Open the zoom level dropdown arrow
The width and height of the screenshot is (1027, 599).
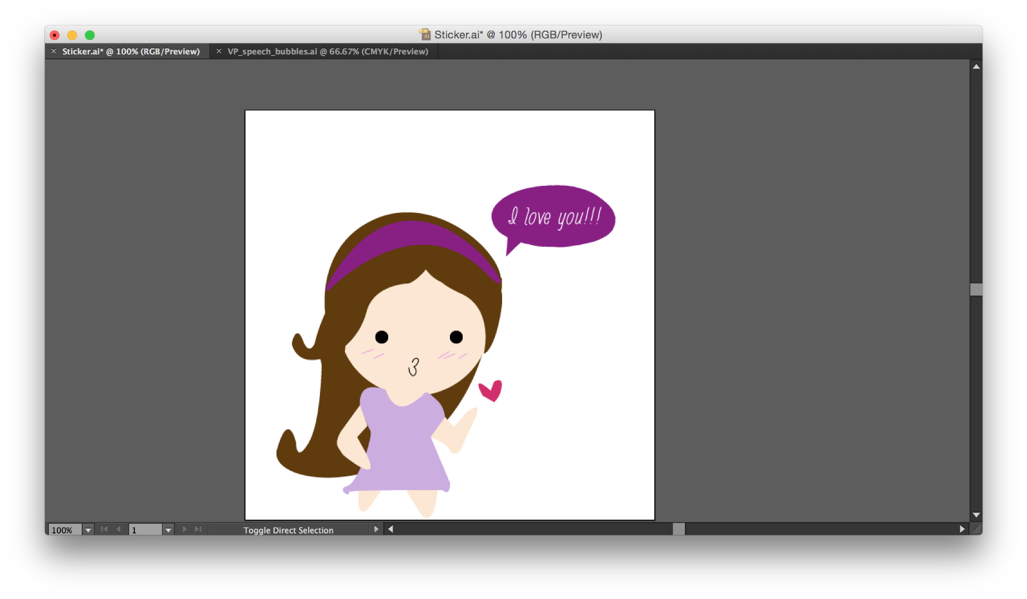[x=88, y=530]
